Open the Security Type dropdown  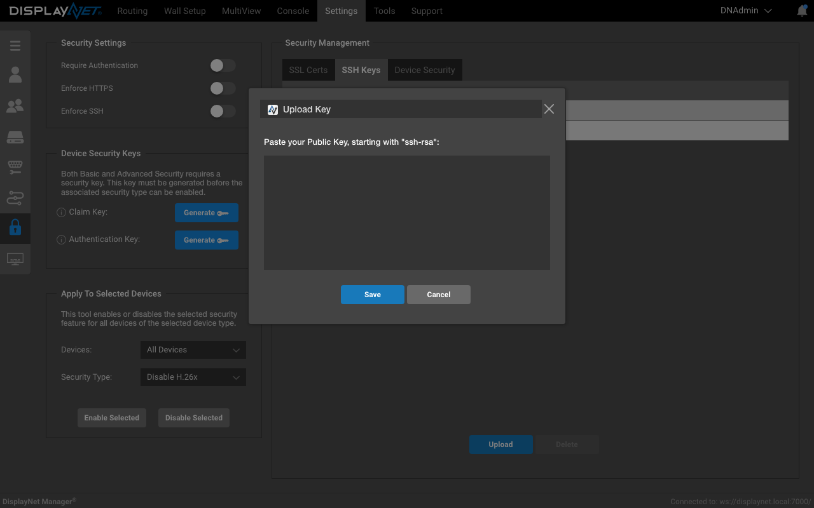tap(193, 377)
